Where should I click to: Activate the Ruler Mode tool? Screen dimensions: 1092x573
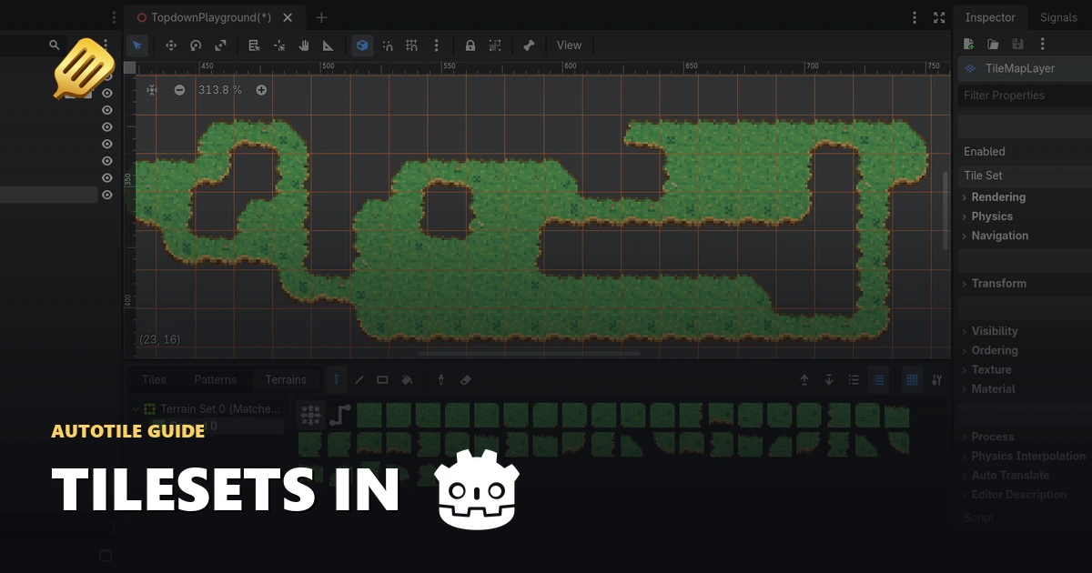click(329, 45)
